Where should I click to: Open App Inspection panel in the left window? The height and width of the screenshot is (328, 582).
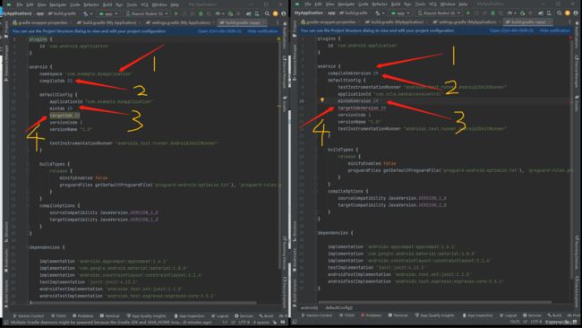190,315
